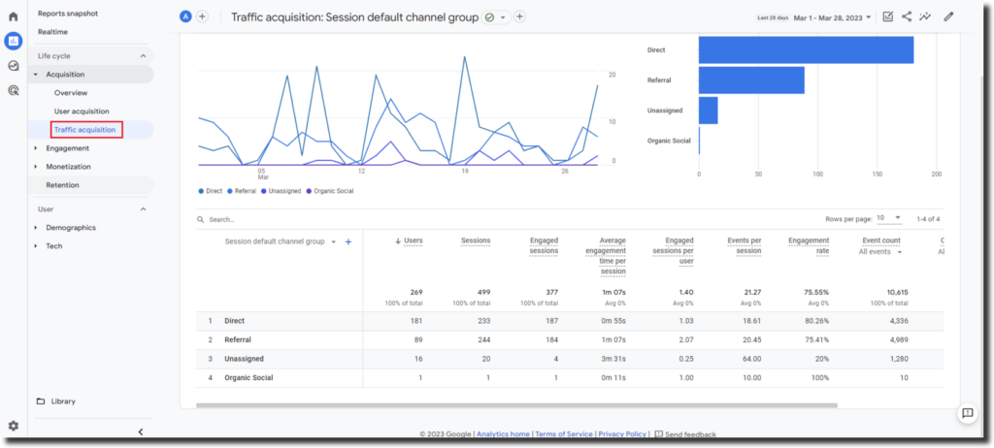The image size is (994, 448).
Task: Click the Direct bar in bar chart
Action: (x=807, y=50)
